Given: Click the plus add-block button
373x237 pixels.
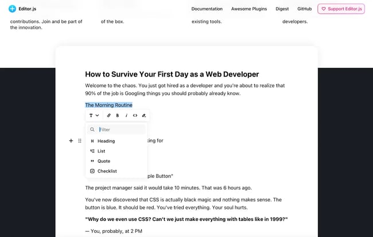Looking at the screenshot, I should 71,141.
